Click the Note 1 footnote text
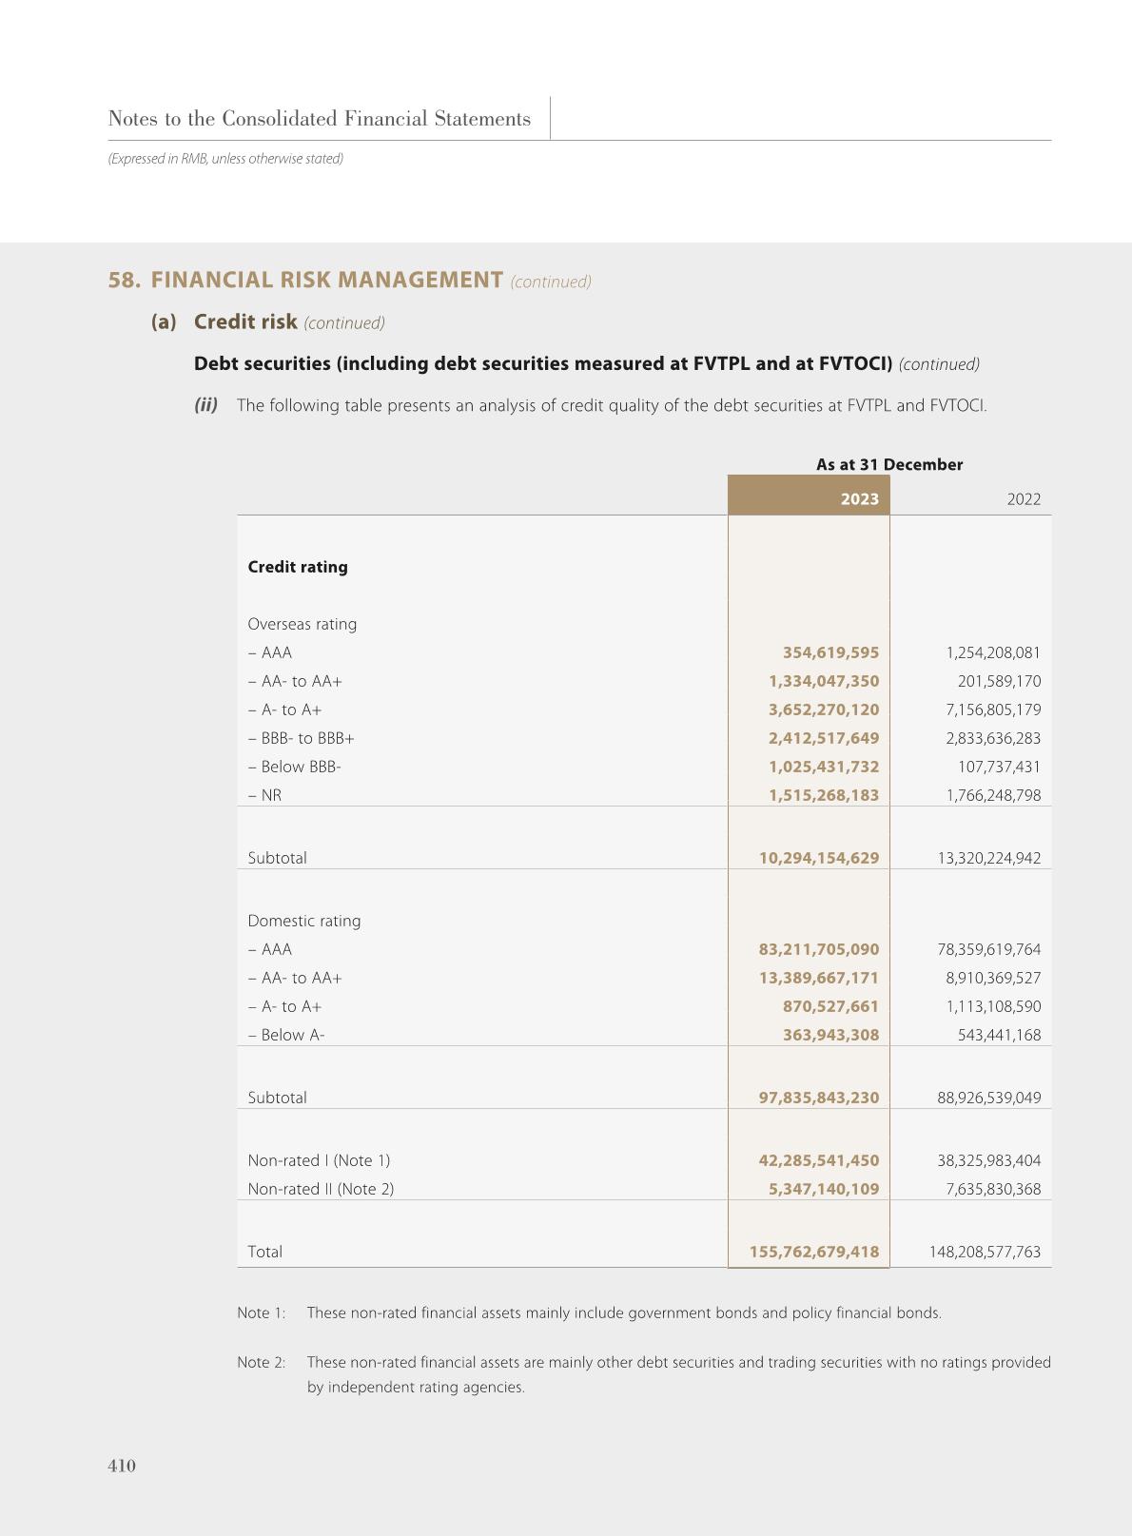 (624, 1313)
